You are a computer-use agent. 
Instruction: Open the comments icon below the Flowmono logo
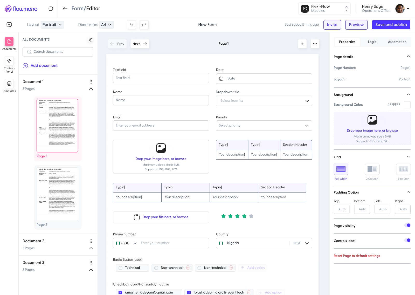click(9, 25)
